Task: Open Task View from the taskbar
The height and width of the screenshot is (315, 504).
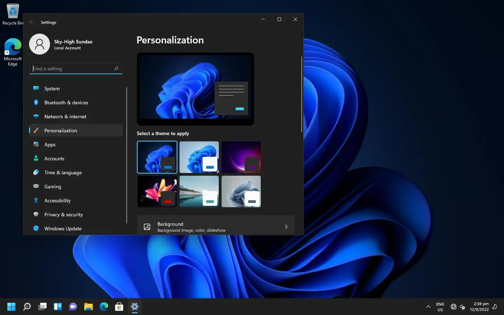Action: (42, 307)
